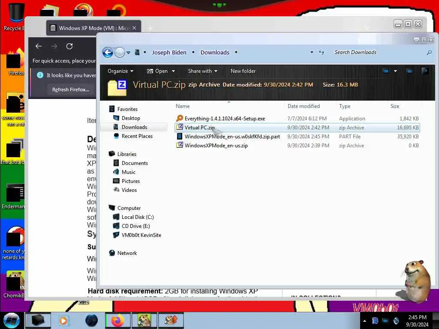Open Recent Places in Favorites
The image size is (439, 329).
pyautogui.click(x=137, y=136)
